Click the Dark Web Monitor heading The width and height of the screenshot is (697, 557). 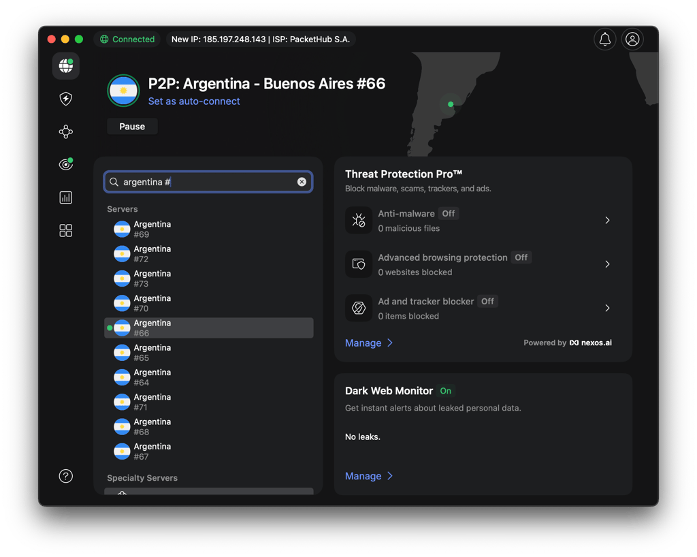click(x=389, y=391)
